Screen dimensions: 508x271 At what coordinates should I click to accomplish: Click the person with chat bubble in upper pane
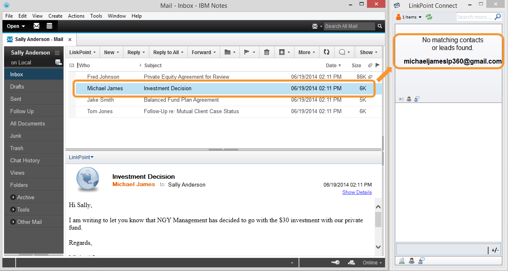(416, 99)
